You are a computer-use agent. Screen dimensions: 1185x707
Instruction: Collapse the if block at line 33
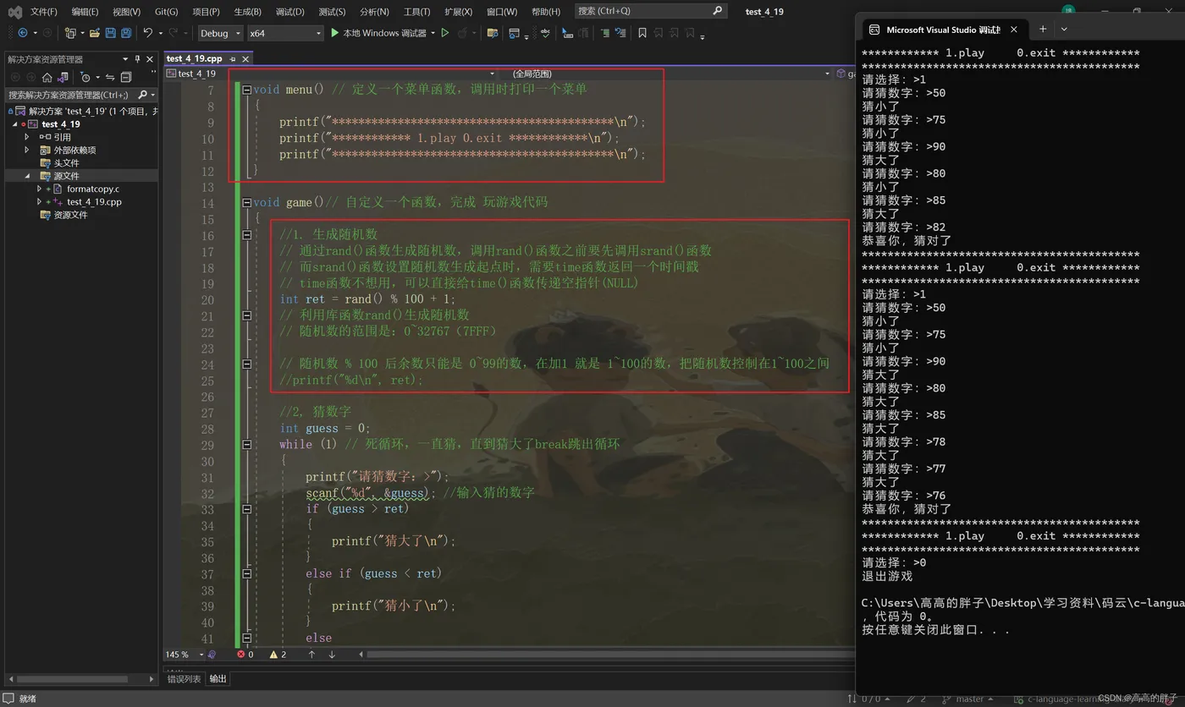pyautogui.click(x=246, y=509)
